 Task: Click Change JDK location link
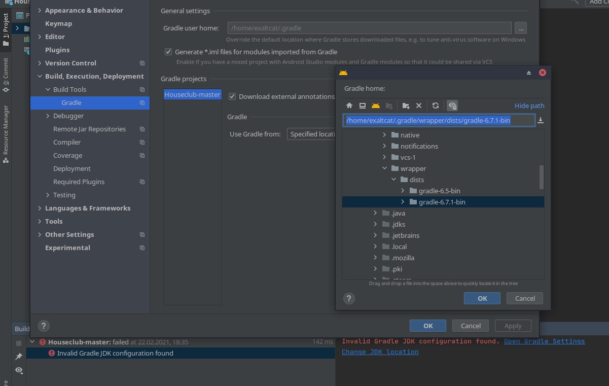(380, 352)
